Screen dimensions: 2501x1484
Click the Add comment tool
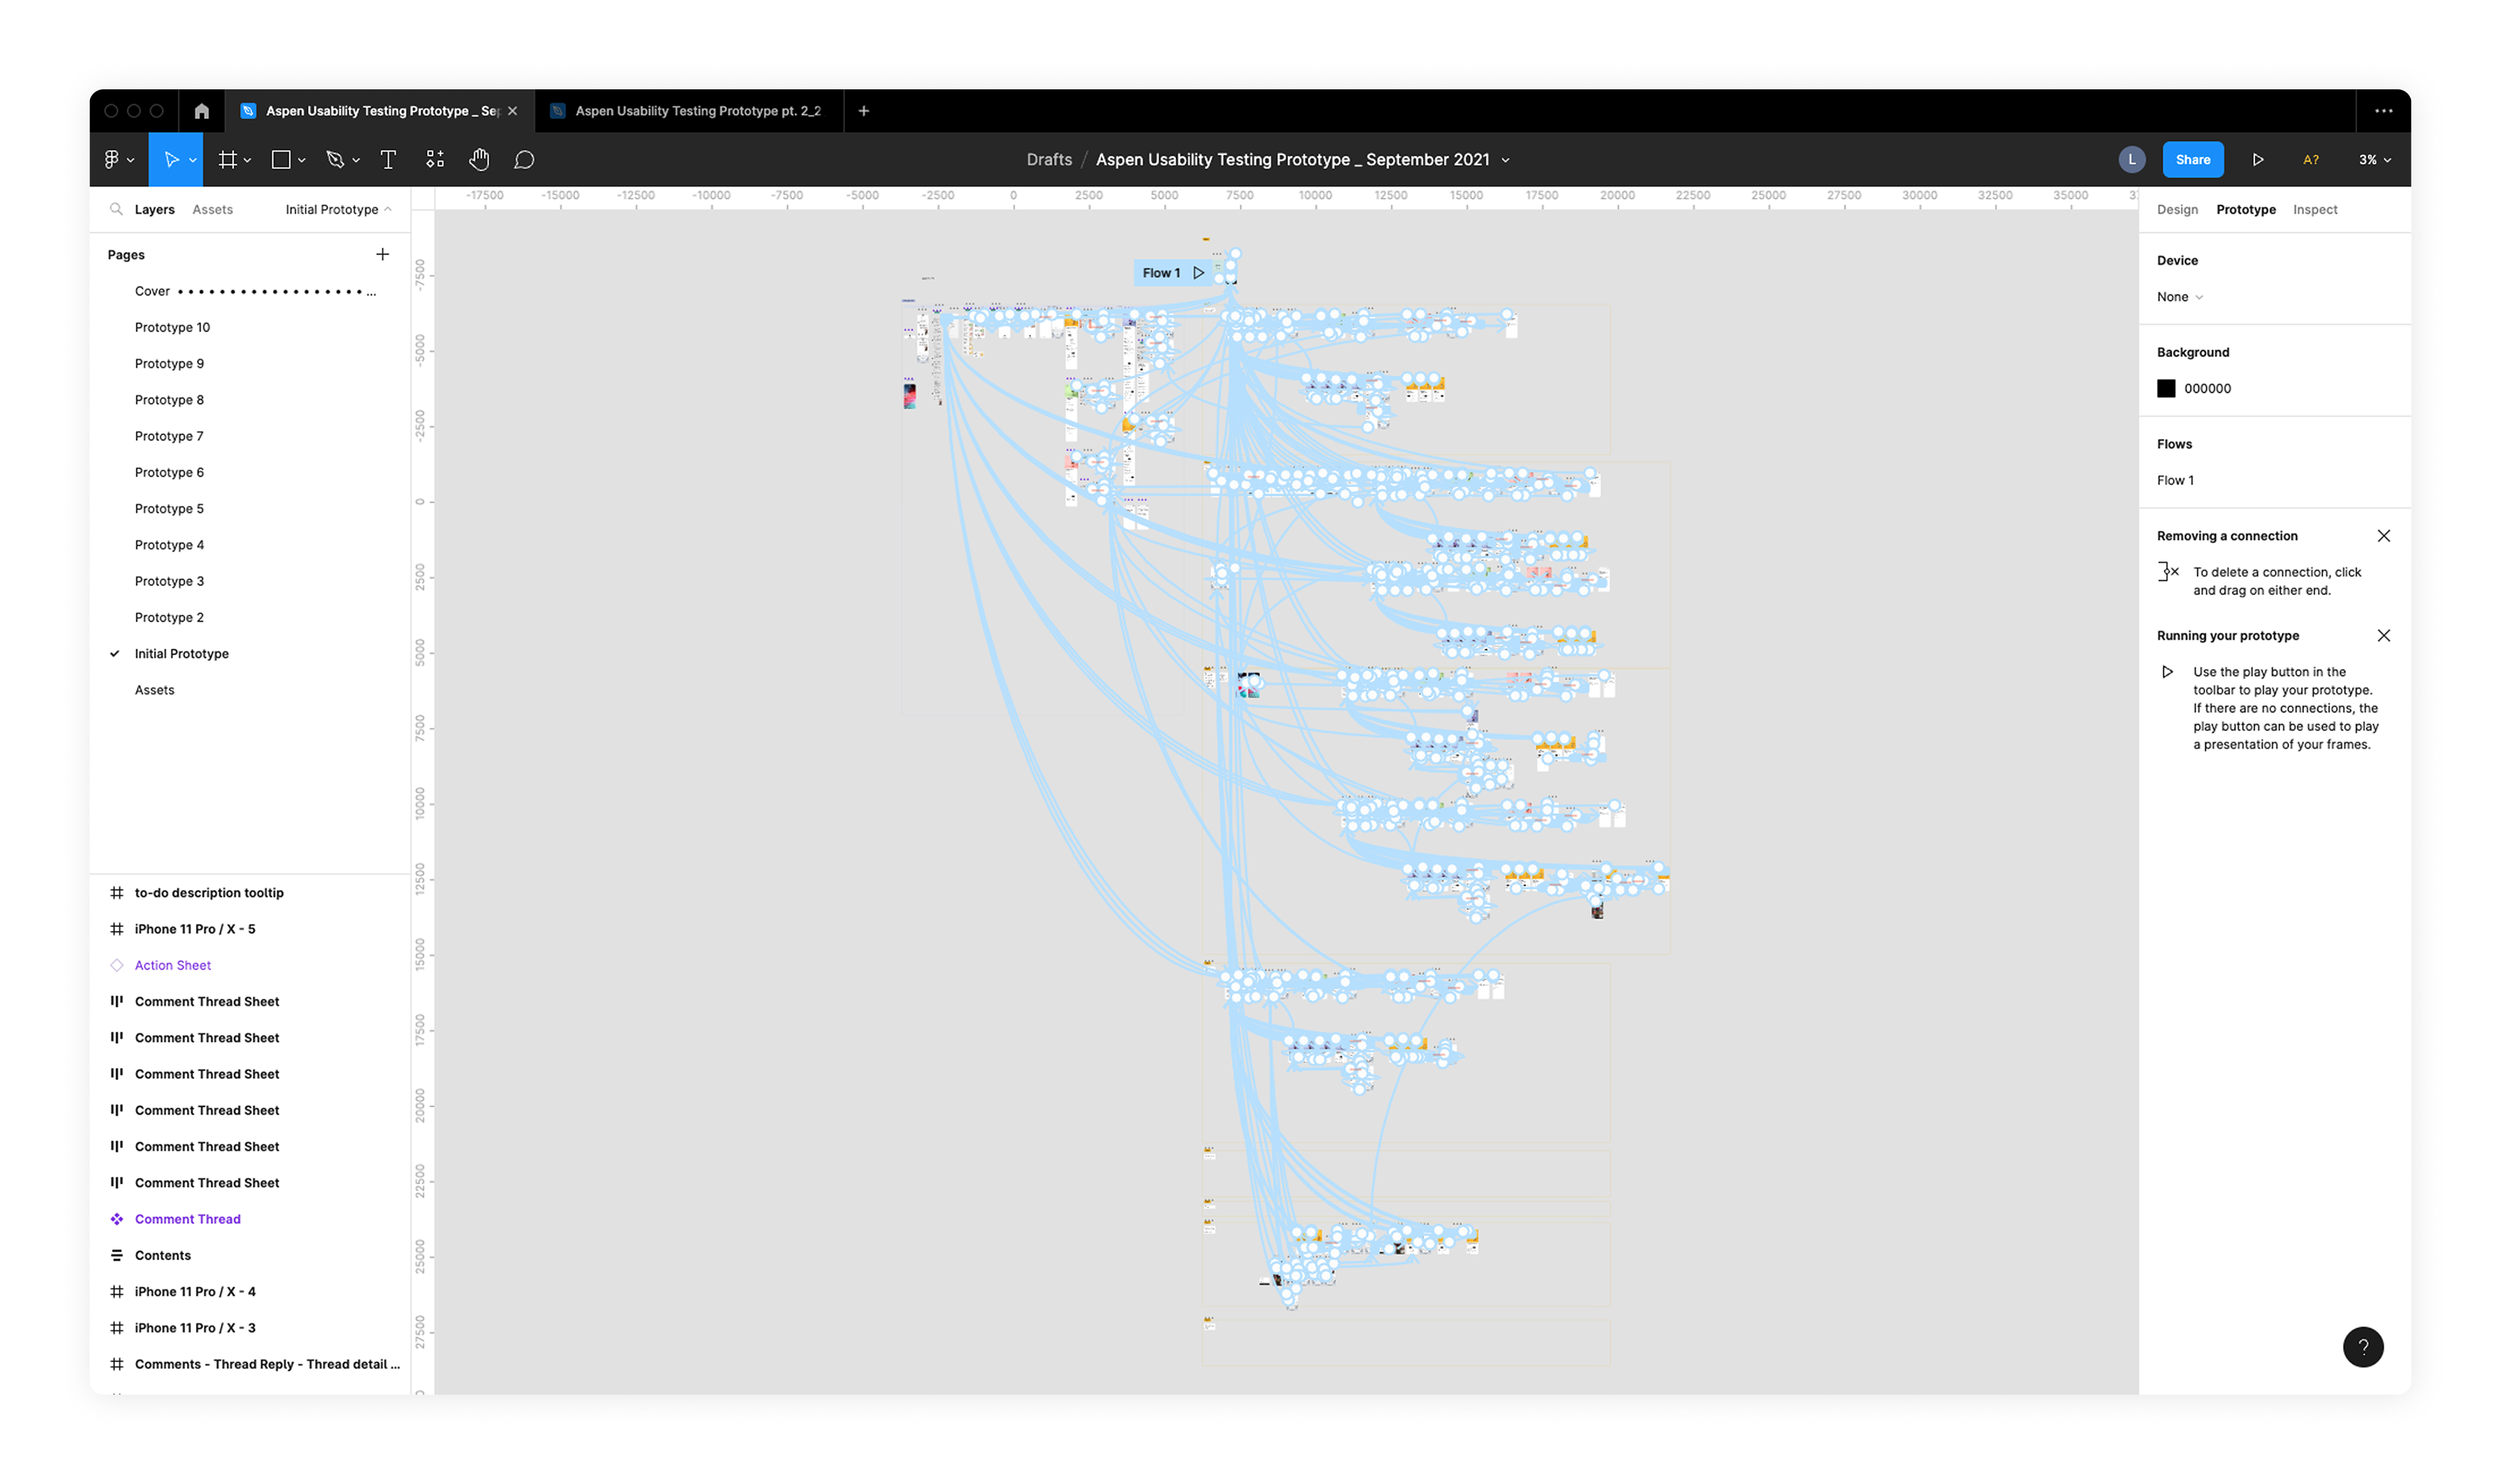coord(524,160)
